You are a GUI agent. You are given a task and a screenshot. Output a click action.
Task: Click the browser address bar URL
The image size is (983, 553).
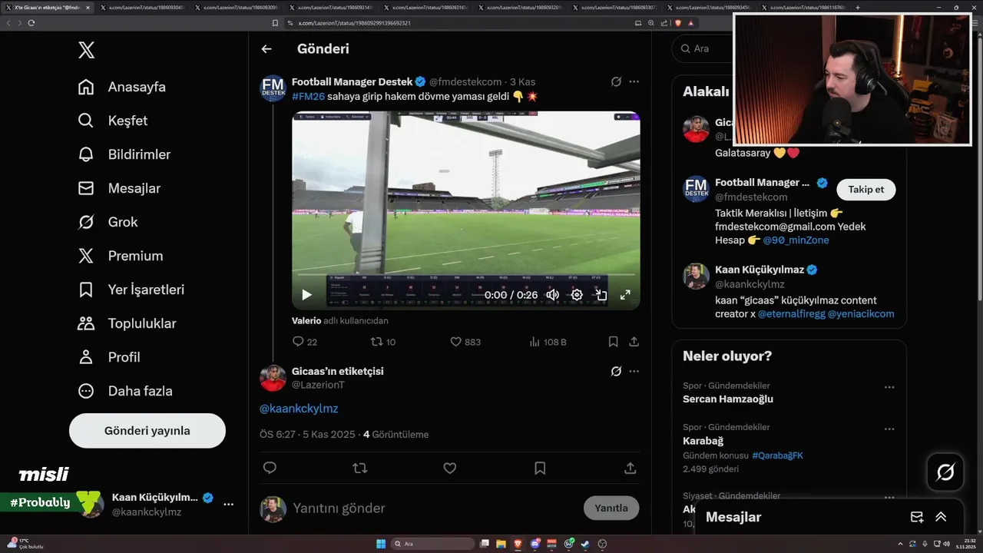(x=354, y=23)
